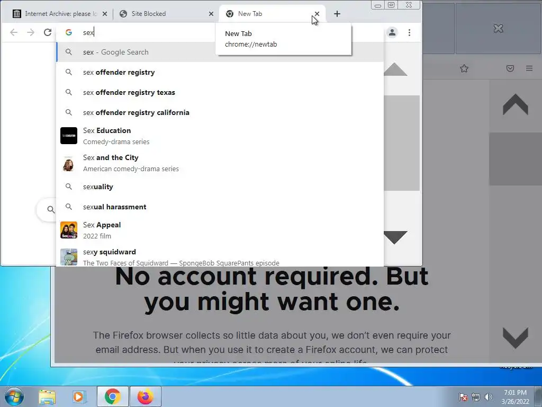Click Firefox icon on taskbar

pyautogui.click(x=146, y=396)
